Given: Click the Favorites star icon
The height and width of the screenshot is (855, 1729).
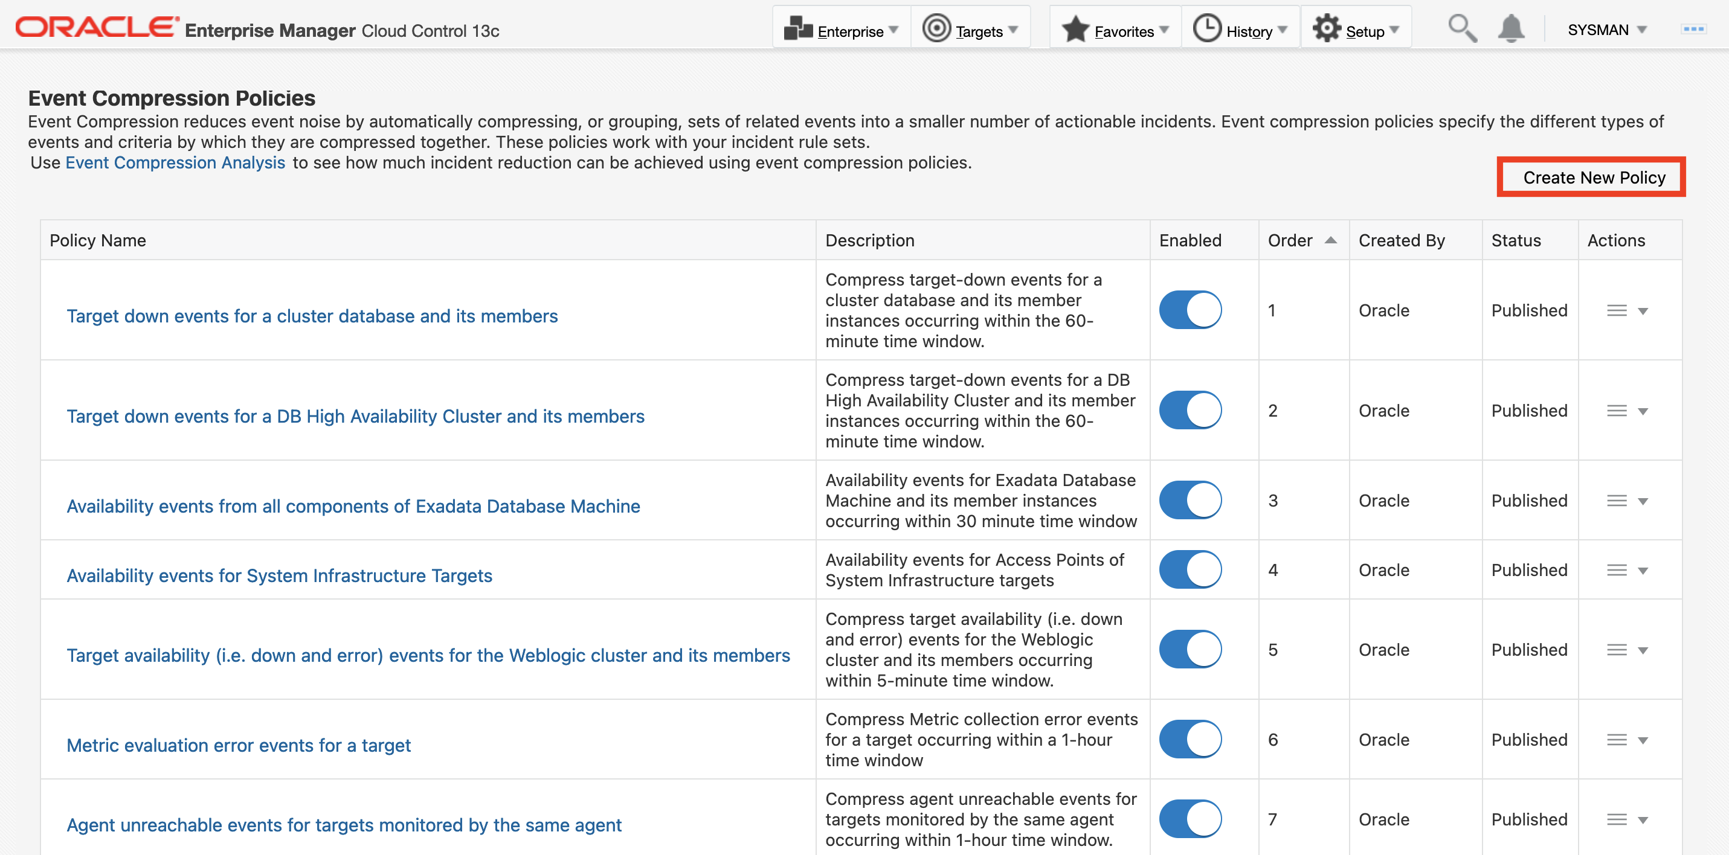Looking at the screenshot, I should click(x=1075, y=30).
